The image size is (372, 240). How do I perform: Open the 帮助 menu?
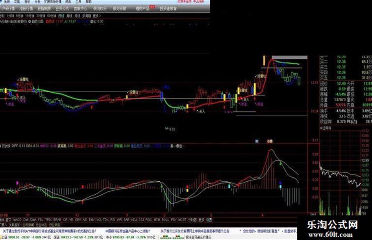(88, 2)
